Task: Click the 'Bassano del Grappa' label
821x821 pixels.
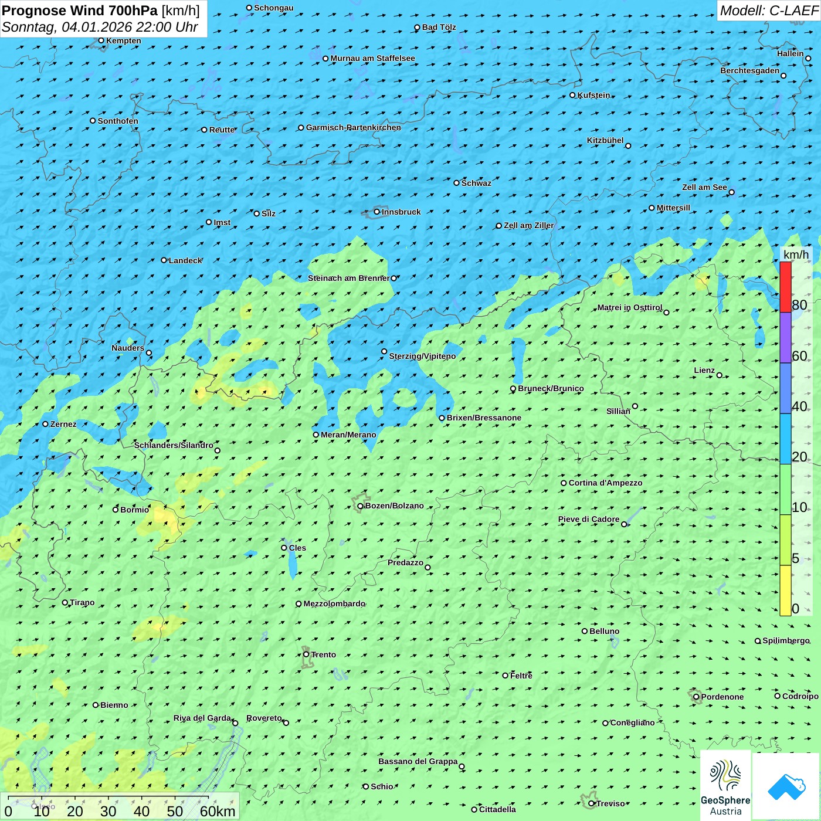Action: (x=418, y=761)
